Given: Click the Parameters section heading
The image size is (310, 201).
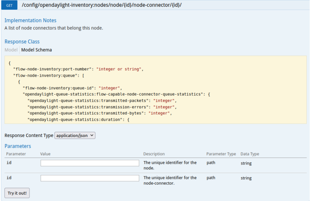Looking at the screenshot, I should (18, 146).
